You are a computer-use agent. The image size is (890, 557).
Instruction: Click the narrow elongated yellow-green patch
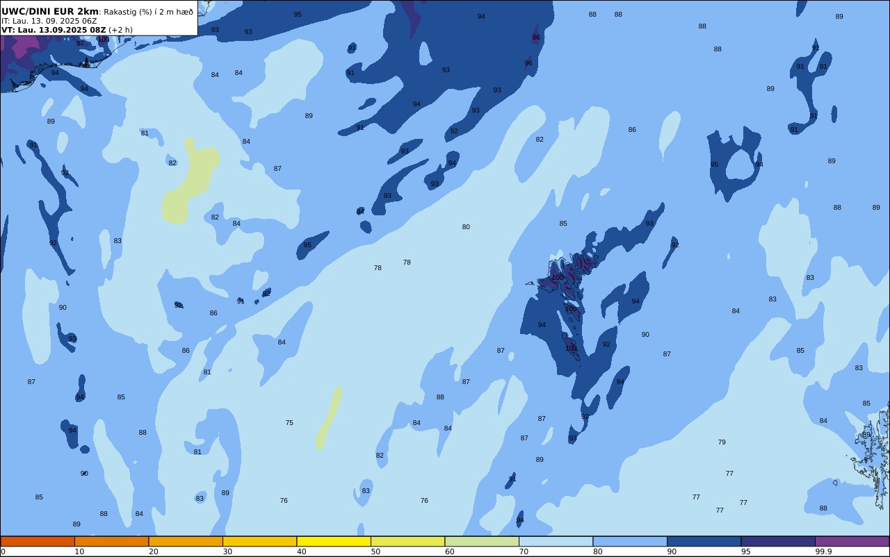[x=329, y=417]
